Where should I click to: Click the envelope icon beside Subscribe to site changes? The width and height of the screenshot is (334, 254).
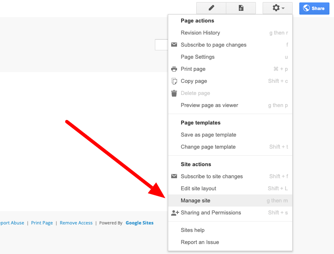(x=174, y=176)
